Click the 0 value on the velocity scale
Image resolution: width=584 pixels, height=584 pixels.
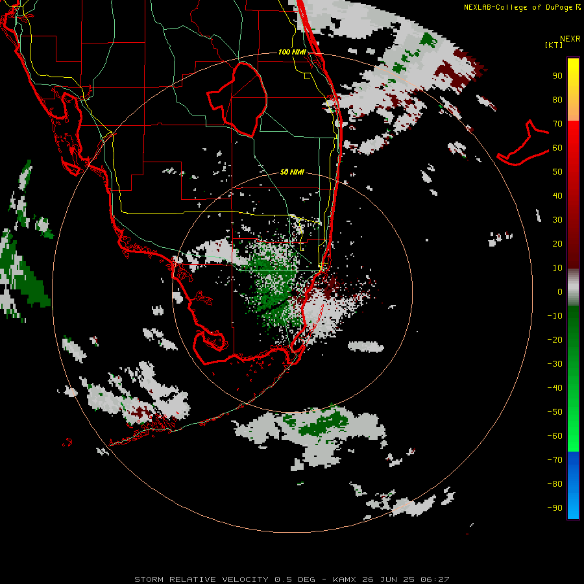560,291
